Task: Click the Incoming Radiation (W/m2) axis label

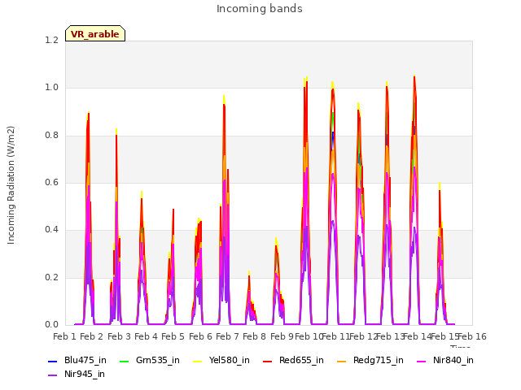Action: coord(11,185)
